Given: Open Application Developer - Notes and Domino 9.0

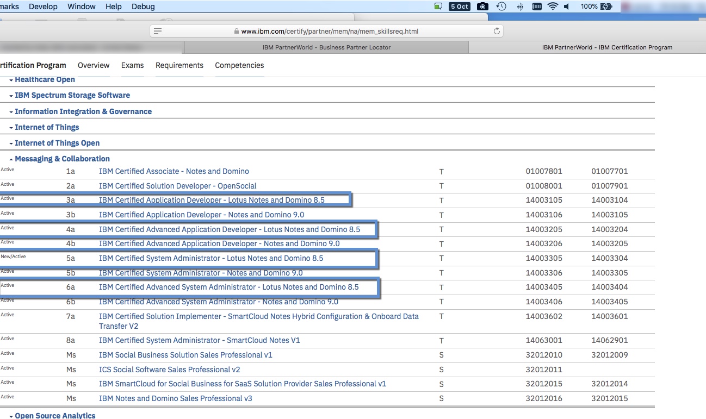Looking at the screenshot, I should click(202, 215).
